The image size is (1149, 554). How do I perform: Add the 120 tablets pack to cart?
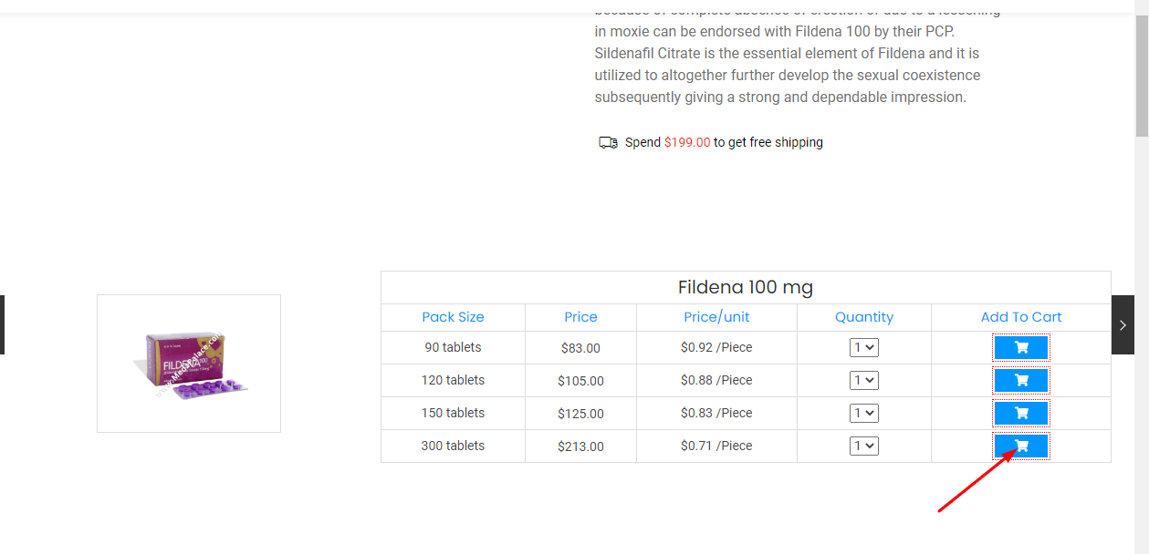[x=1021, y=380]
